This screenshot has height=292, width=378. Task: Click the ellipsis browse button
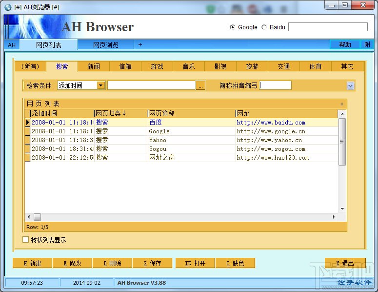pyautogui.click(x=200, y=85)
